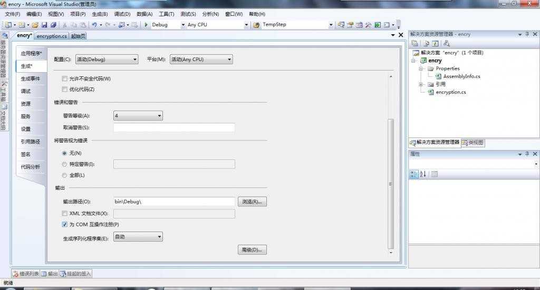
Task: Open the Object Browser toolbar icon
Action: click(x=359, y=25)
